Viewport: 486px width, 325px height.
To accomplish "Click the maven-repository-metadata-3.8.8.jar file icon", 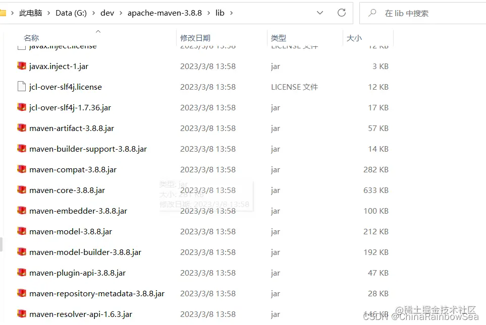I will tap(21, 293).
